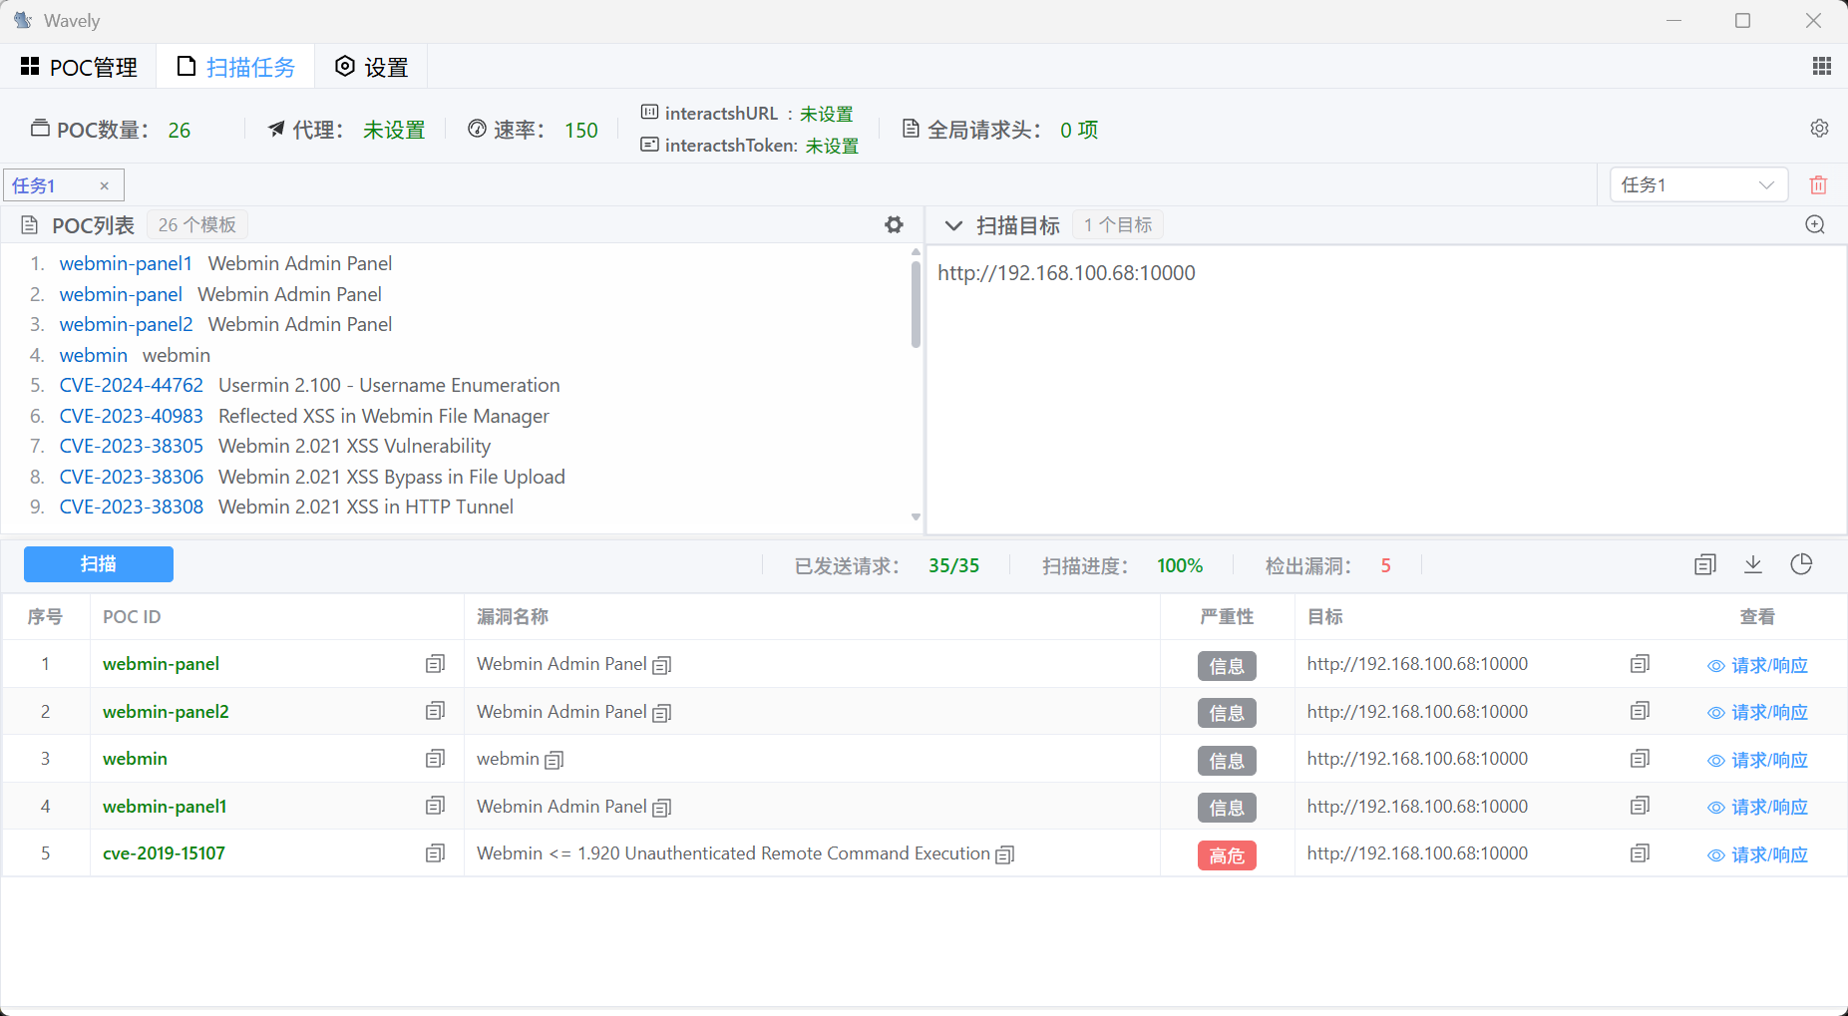Viewport: 1848px width, 1016px height.
Task: Copy POC ID of webmin-panel2 result row
Action: [435, 711]
